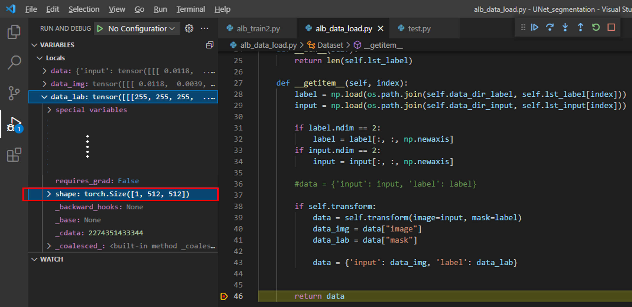Screen dimensions: 632x307
Task: Toggle the breakpoint at line 46
Action: [224, 296]
